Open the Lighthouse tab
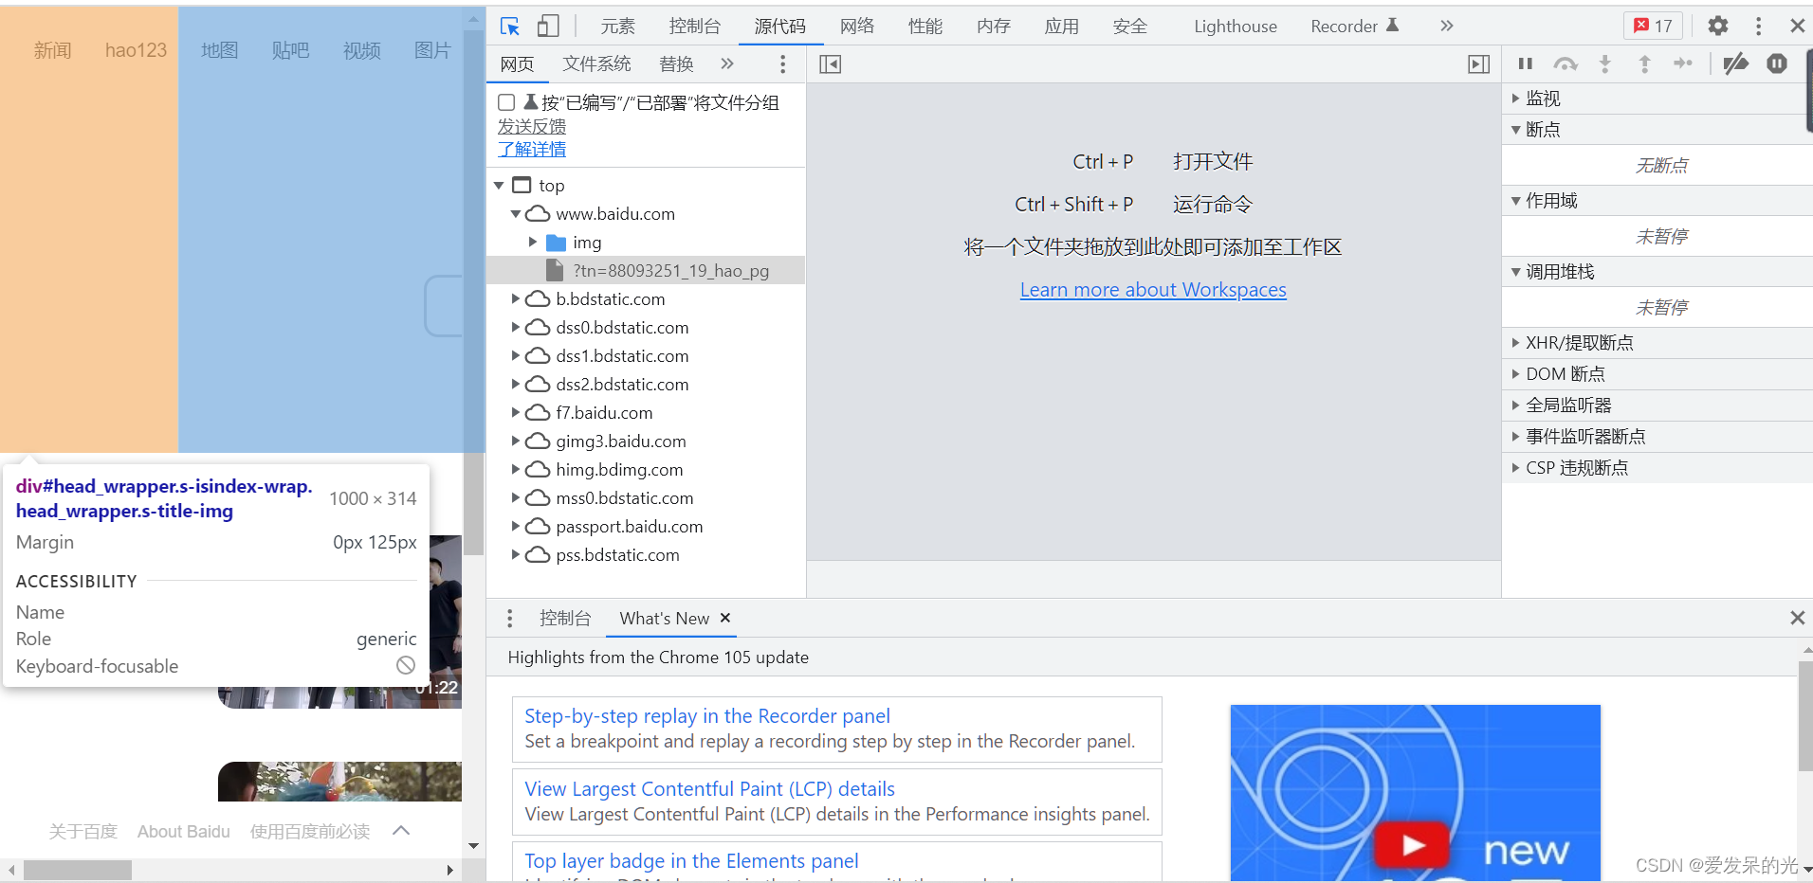Viewport: 1813px width, 883px height. [x=1236, y=27]
